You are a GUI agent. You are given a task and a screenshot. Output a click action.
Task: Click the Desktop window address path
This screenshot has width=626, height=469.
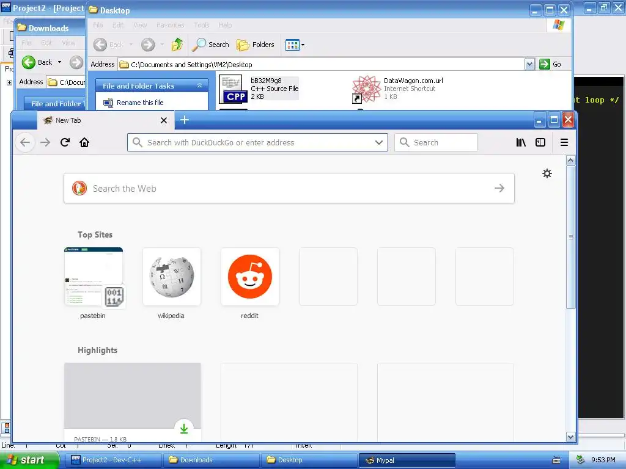pos(191,65)
